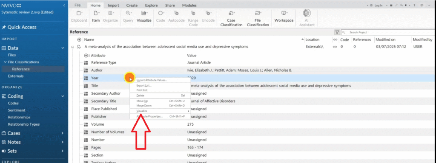The width and height of the screenshot is (436, 163).
Task: Click expand-all plus icon beside Name header
Action: (79, 39)
